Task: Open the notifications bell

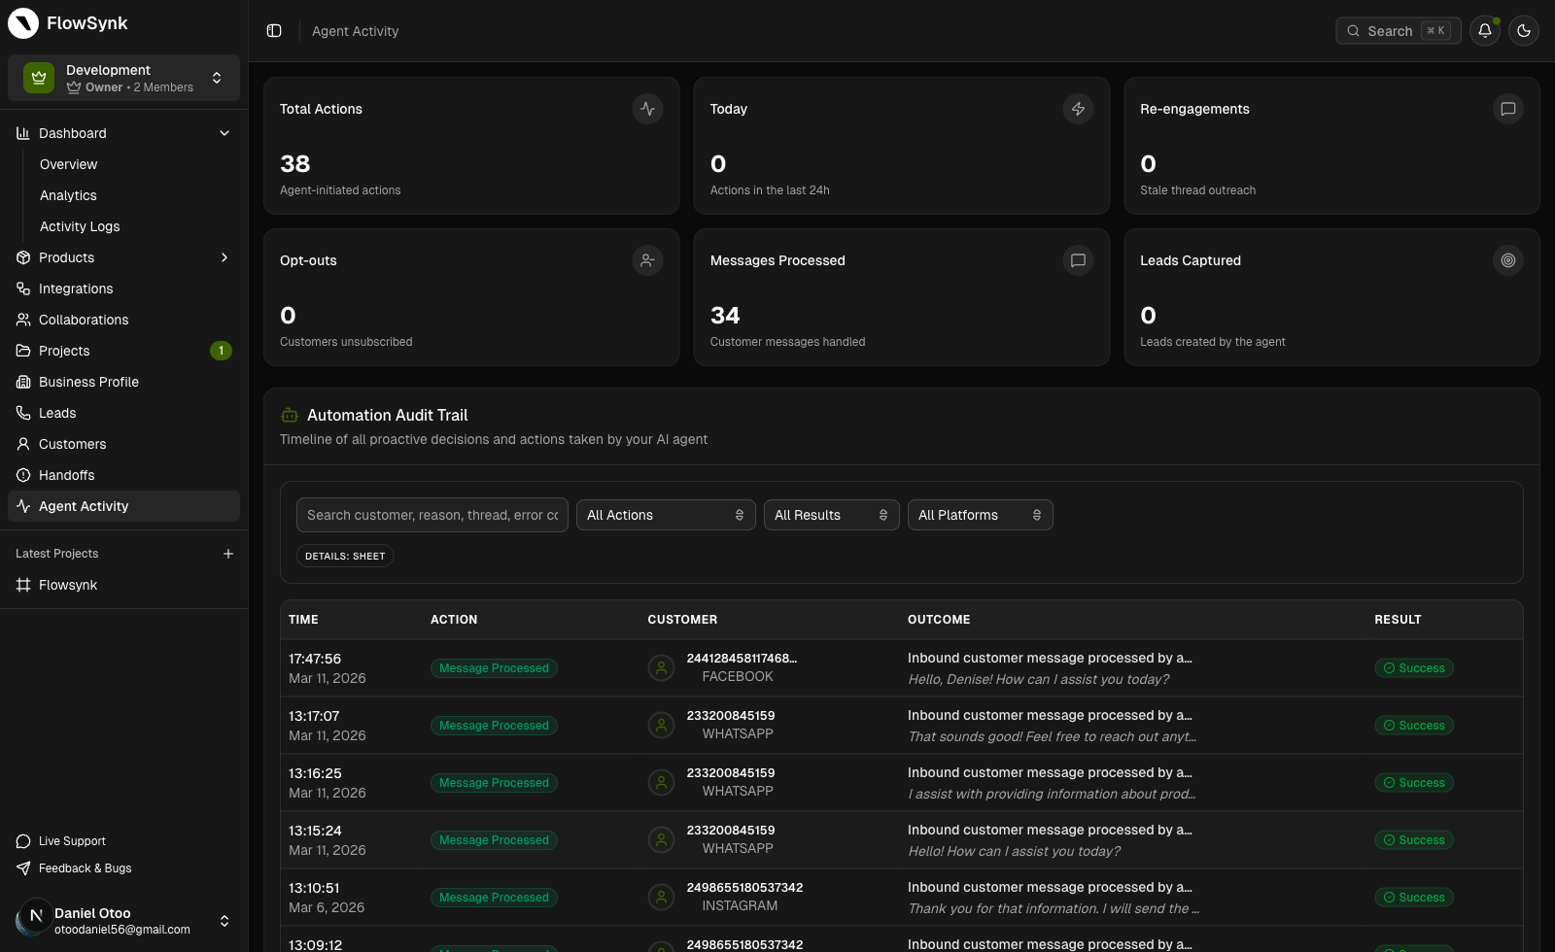Action: click(1484, 30)
